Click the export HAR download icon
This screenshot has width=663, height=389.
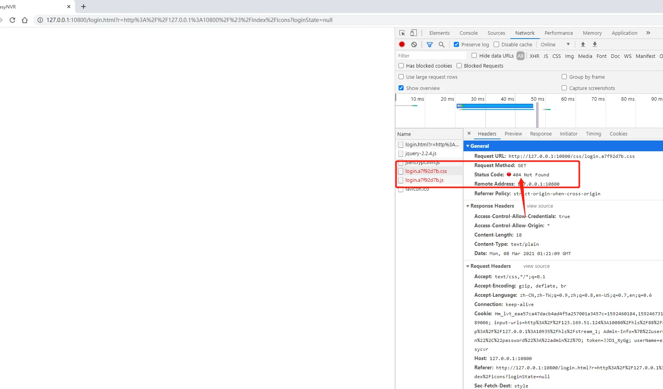pyautogui.click(x=595, y=44)
